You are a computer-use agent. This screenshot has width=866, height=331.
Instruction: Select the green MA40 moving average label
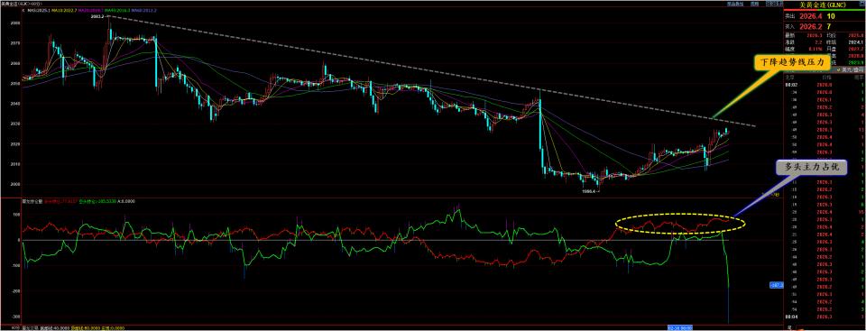(x=116, y=10)
